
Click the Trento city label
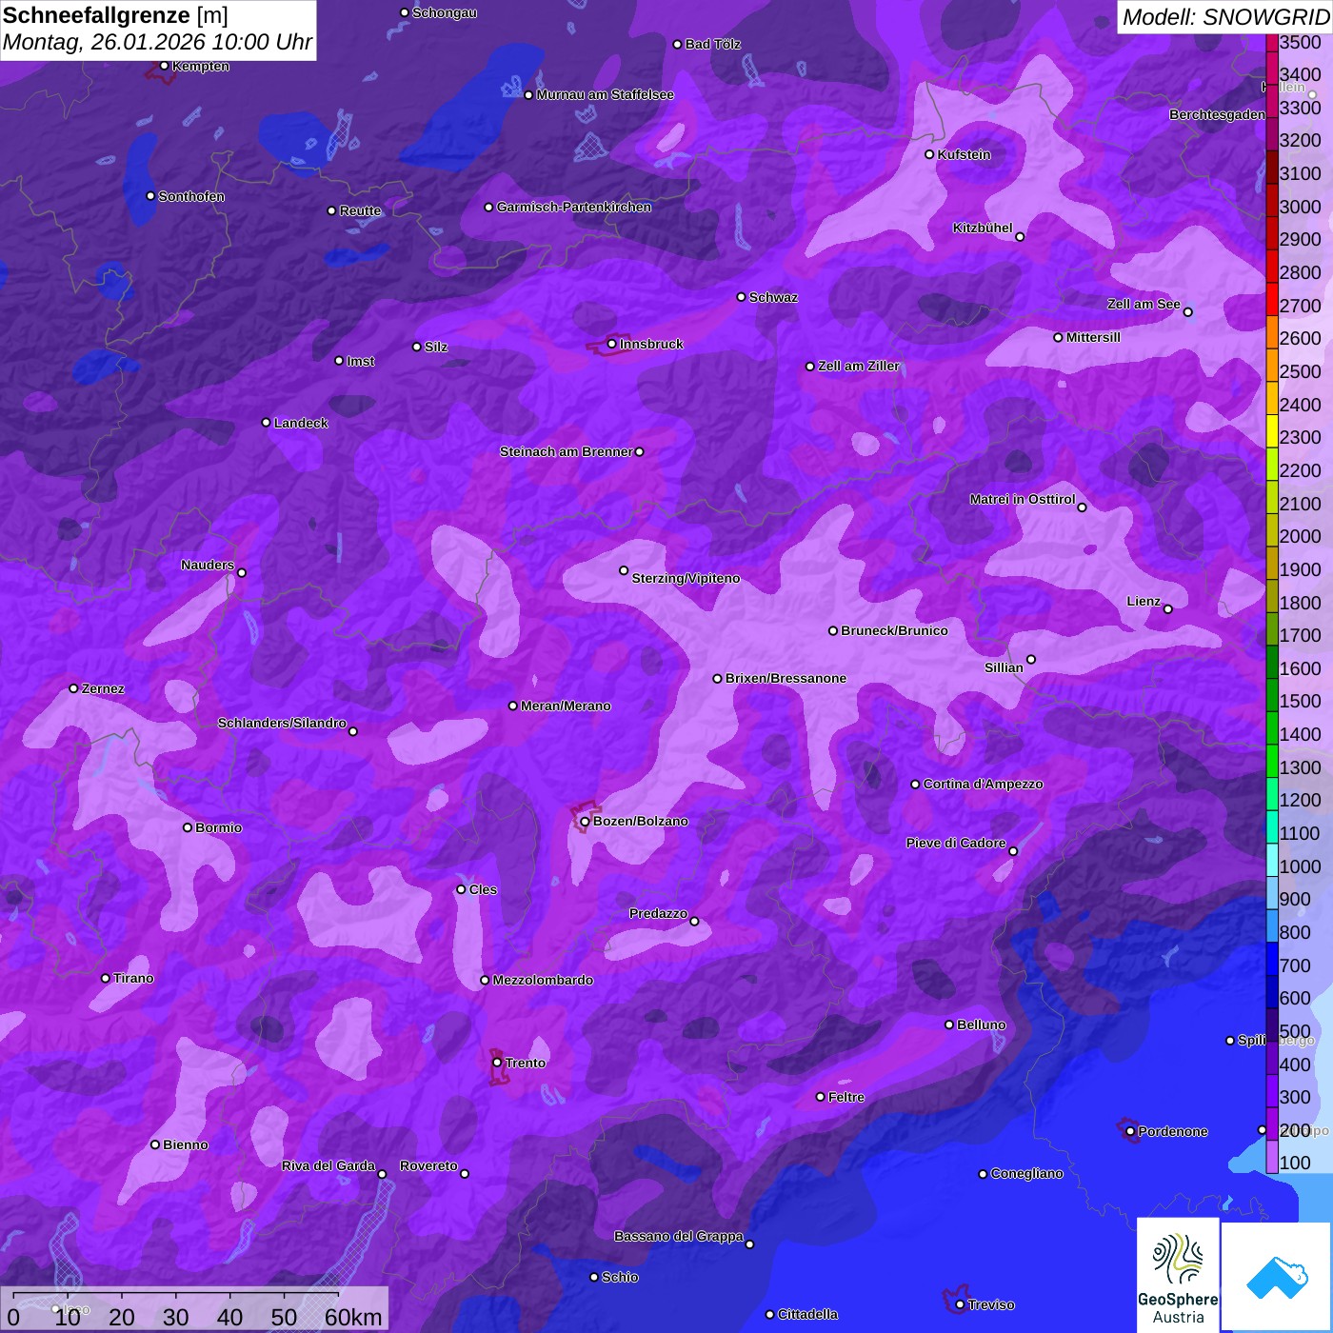coord(526,1064)
